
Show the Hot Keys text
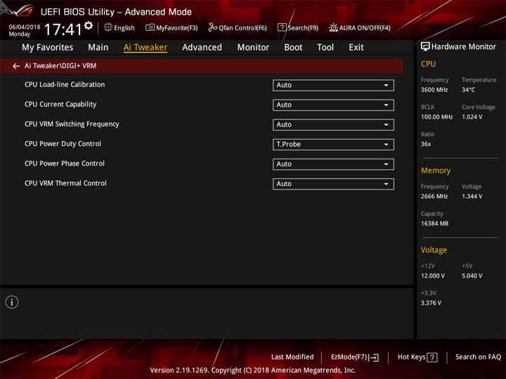point(411,357)
